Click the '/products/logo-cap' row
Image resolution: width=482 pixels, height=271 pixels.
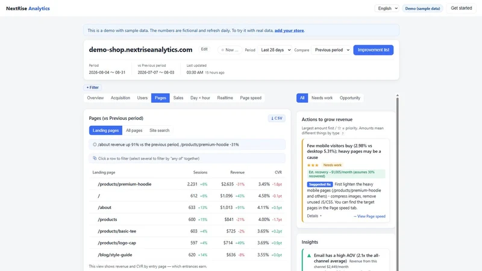click(187, 243)
